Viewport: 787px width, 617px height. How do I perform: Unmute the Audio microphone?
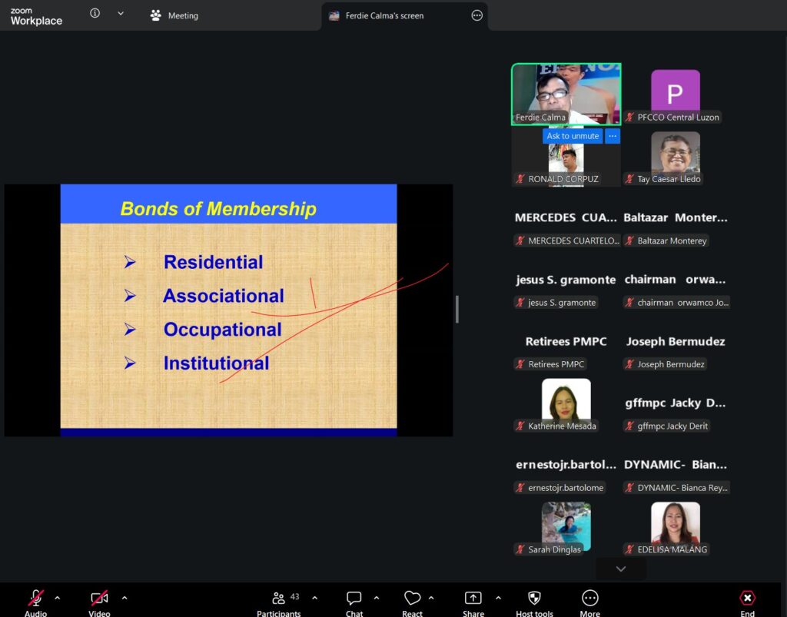35,599
